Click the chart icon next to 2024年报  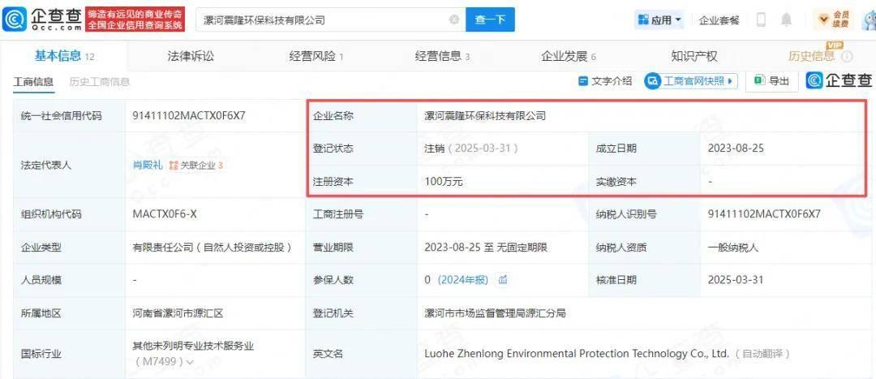pyautogui.click(x=503, y=279)
